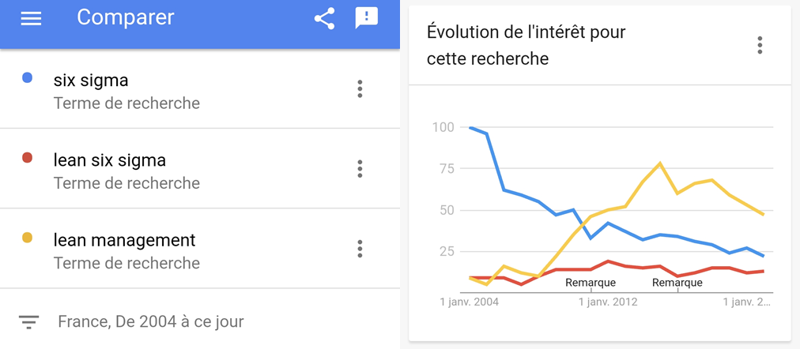Edit the lean six sigma search term
Image resolution: width=800 pixels, height=349 pixels.
point(110,160)
